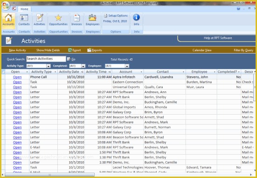Click the Reports folder icon
The width and height of the screenshot is (257, 178).
(x=90, y=50)
